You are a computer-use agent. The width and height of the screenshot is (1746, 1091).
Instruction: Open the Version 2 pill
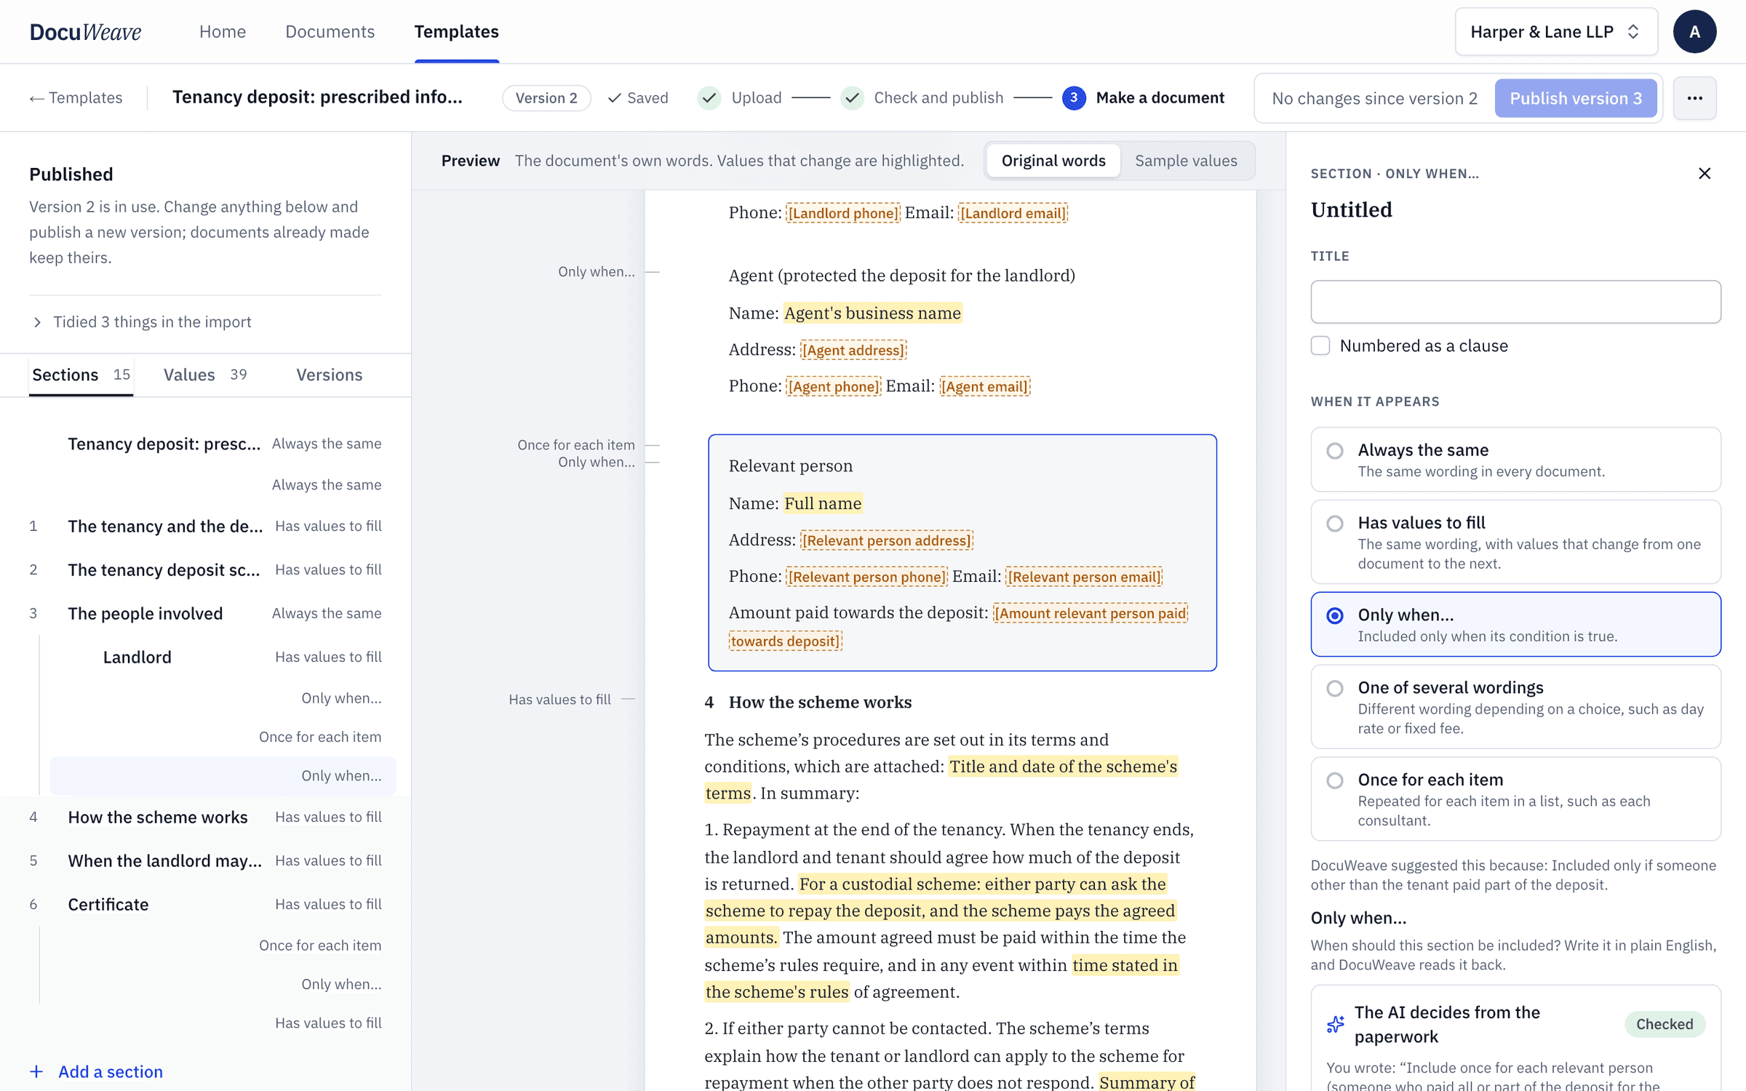546,97
